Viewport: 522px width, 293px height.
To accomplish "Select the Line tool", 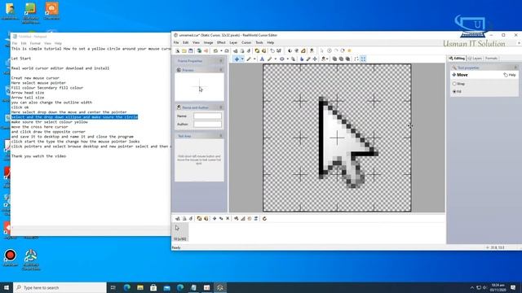I will (270, 59).
